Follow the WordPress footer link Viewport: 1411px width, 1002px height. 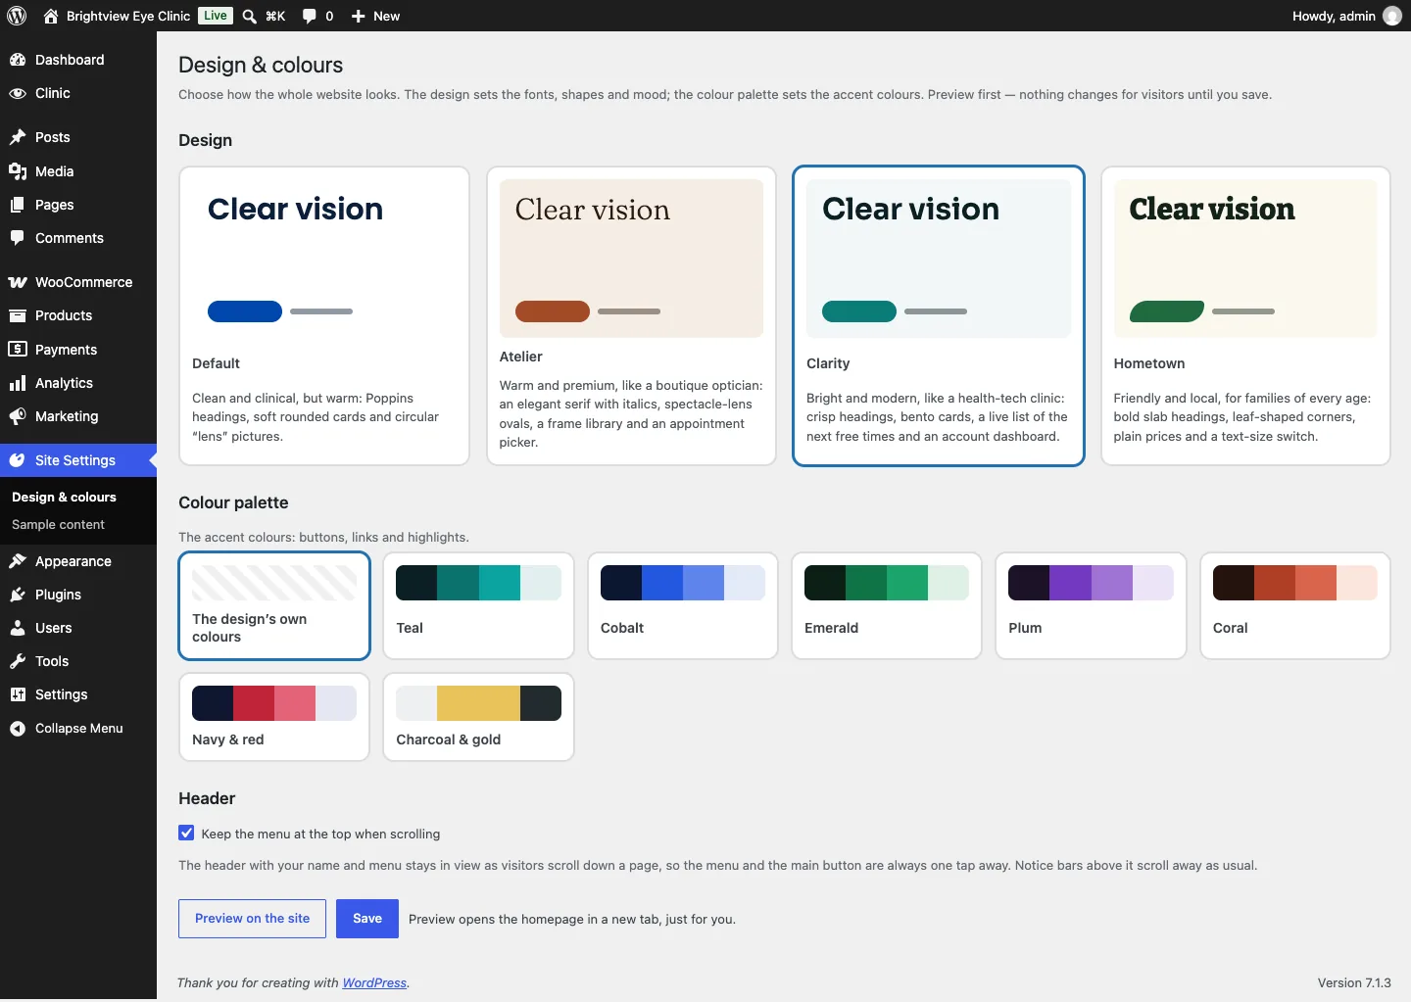374,982
